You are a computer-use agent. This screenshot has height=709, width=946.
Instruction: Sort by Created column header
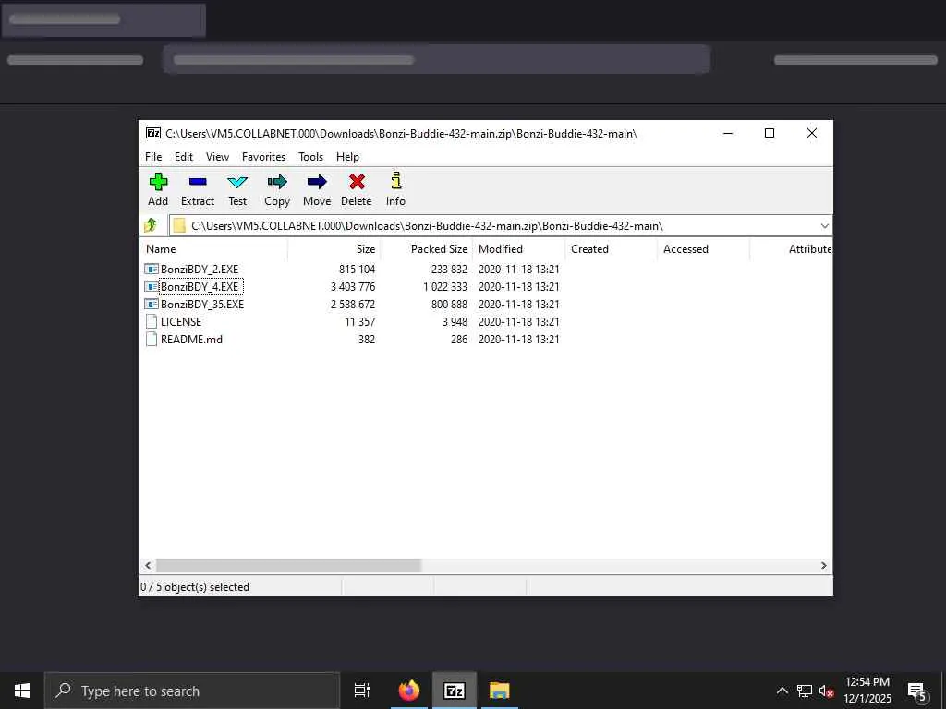pos(612,249)
